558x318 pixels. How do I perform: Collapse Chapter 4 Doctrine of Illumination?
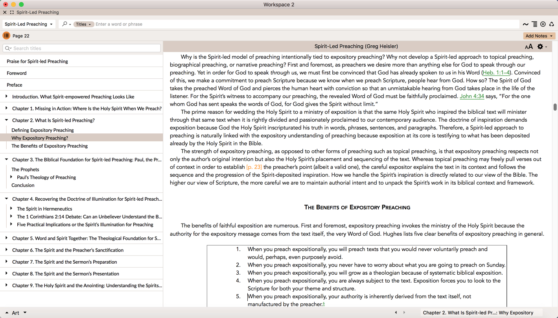6,199
